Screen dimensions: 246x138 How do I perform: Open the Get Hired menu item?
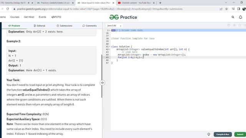29,17
